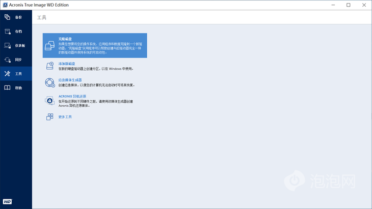This screenshot has height=209, width=372.
Task: Click the 克隆磁盘 clone disk icon
Action: (x=49, y=45)
